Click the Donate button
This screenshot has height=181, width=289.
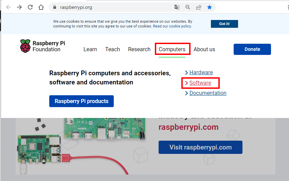[252, 49]
